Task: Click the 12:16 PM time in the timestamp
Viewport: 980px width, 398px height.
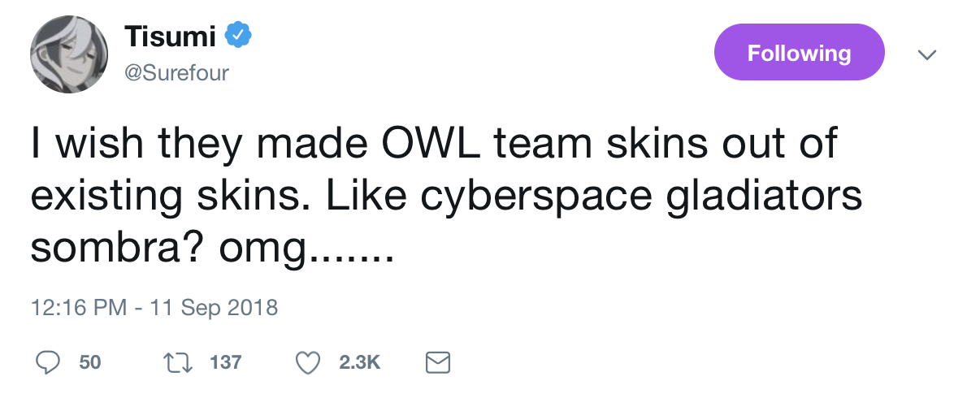Action: (78, 309)
